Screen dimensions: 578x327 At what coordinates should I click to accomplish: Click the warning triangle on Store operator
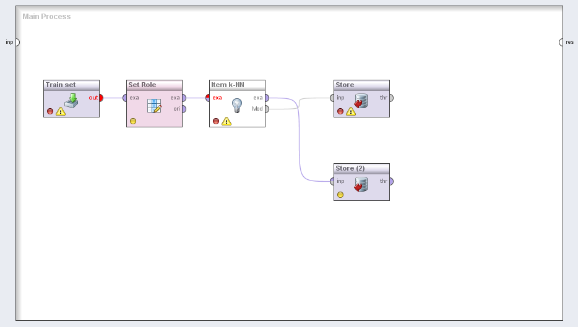point(351,112)
